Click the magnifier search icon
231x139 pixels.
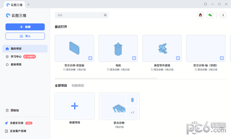click(105, 15)
